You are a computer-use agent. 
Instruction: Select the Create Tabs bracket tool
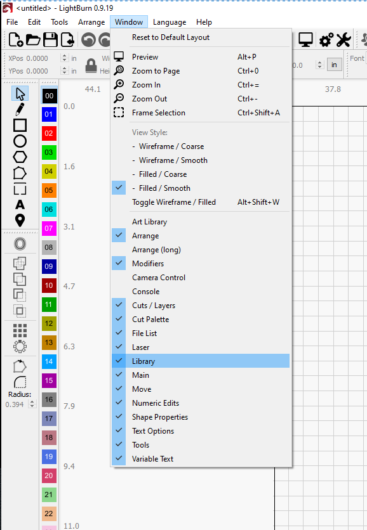point(20,189)
